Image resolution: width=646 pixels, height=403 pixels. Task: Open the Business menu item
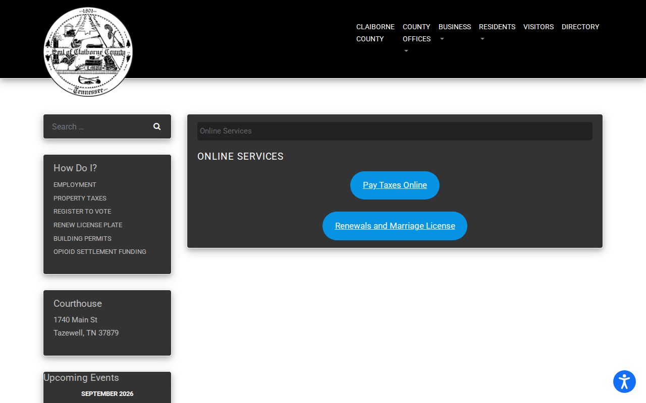click(455, 27)
